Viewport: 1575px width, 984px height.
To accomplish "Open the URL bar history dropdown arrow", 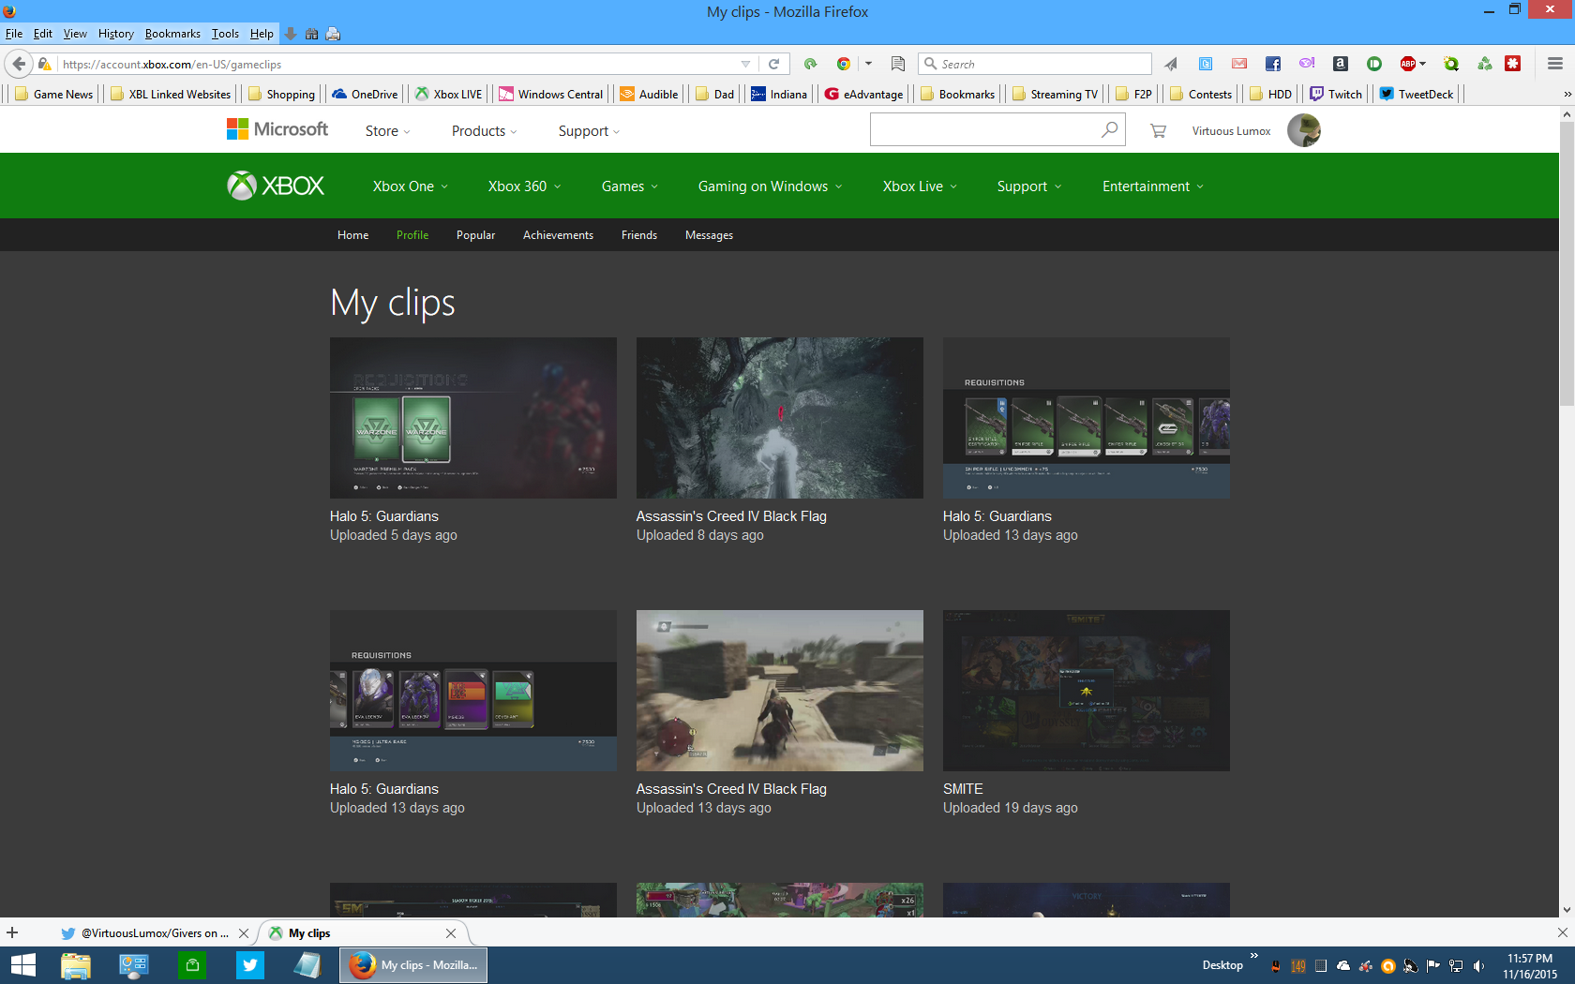I will click(x=745, y=64).
